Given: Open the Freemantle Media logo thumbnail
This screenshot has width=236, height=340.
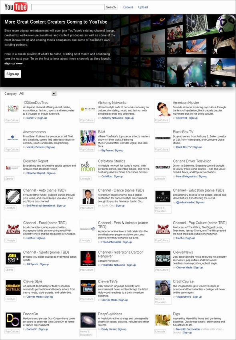Looking at the screenshot, I should pos(88,229).
